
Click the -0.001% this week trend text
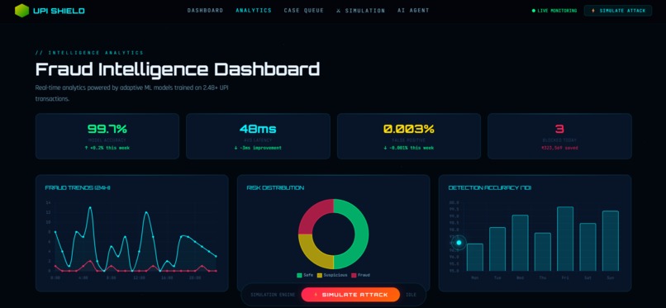pos(409,148)
